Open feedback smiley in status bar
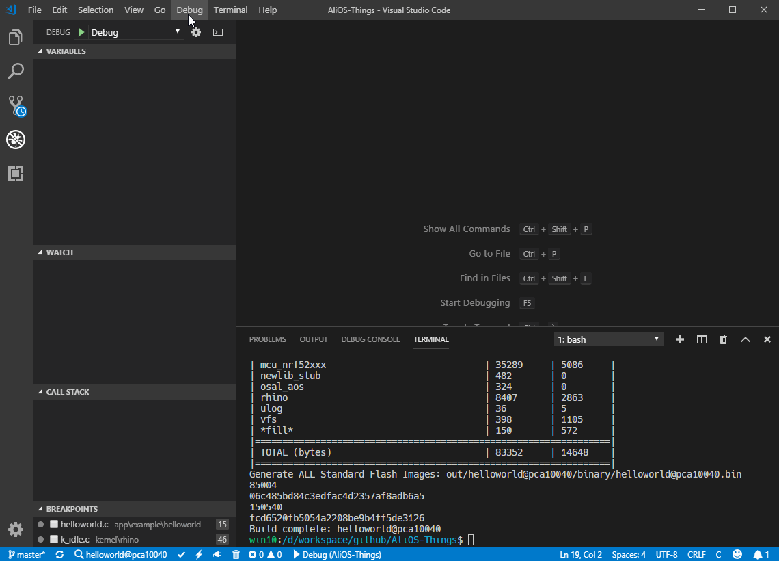The height and width of the screenshot is (561, 779). tap(737, 555)
